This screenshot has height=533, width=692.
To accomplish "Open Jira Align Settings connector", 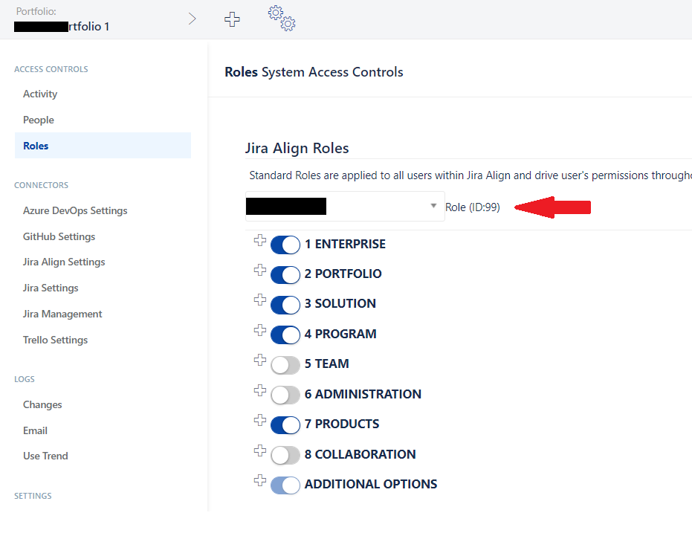I will pyautogui.click(x=64, y=262).
